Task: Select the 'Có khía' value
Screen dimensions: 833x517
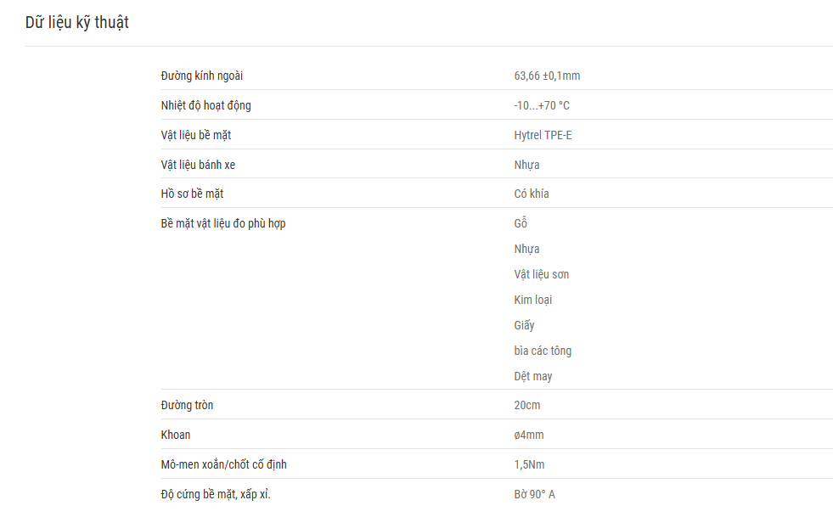Action: pyautogui.click(x=532, y=194)
